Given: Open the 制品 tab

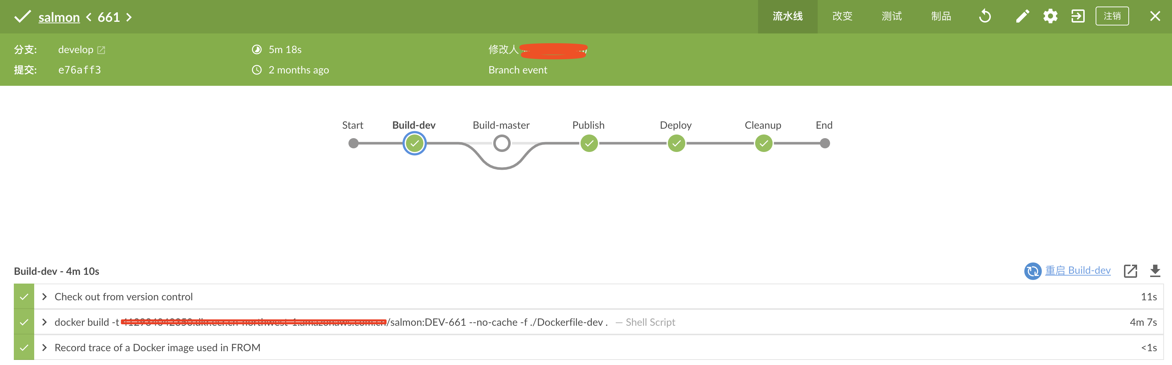Looking at the screenshot, I should tap(941, 16).
